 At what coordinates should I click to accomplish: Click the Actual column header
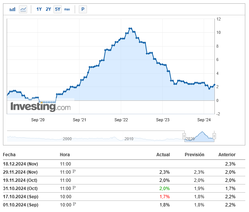point(163,155)
